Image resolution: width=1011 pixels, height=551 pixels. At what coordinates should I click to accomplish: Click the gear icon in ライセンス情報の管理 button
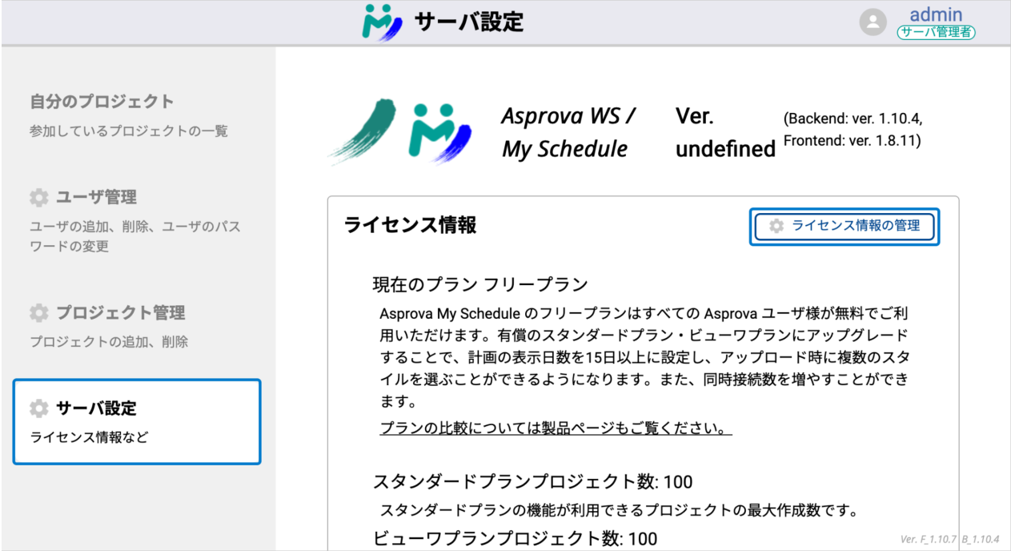[x=776, y=227]
